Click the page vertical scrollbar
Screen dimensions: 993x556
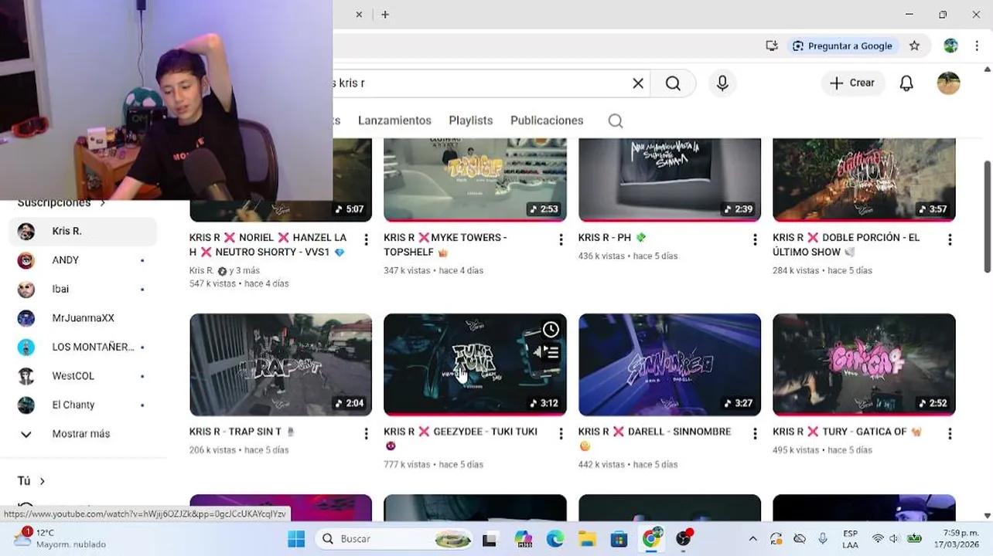(x=987, y=216)
